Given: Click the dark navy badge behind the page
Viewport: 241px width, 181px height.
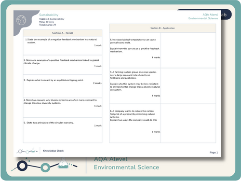Looking at the screenshot, I should [x=226, y=14].
